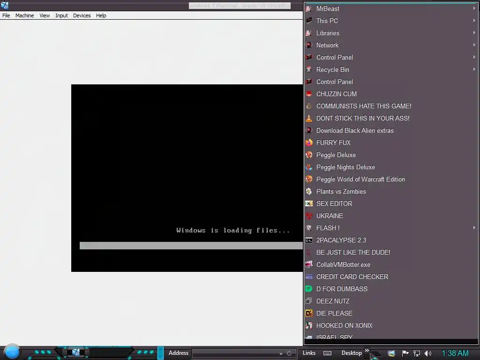
Task: Expand the Recycle Bin submenu arrow
Action: click(474, 69)
